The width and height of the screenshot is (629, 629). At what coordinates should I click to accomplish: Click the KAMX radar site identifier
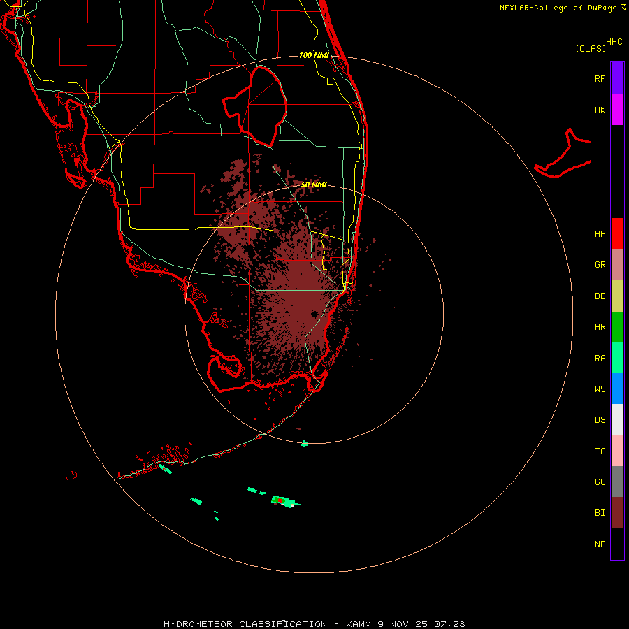tap(359, 624)
